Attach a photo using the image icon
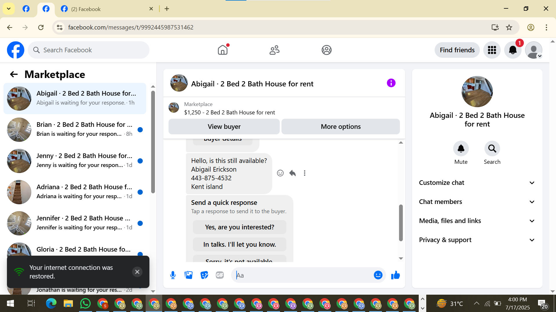Viewport: 556px width, 312px height. [189, 275]
